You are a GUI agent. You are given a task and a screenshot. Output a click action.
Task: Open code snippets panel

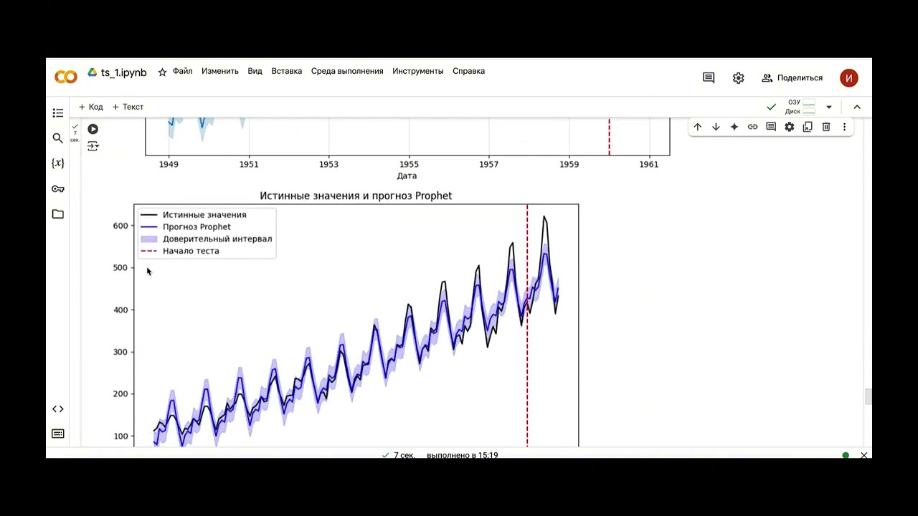pos(58,409)
